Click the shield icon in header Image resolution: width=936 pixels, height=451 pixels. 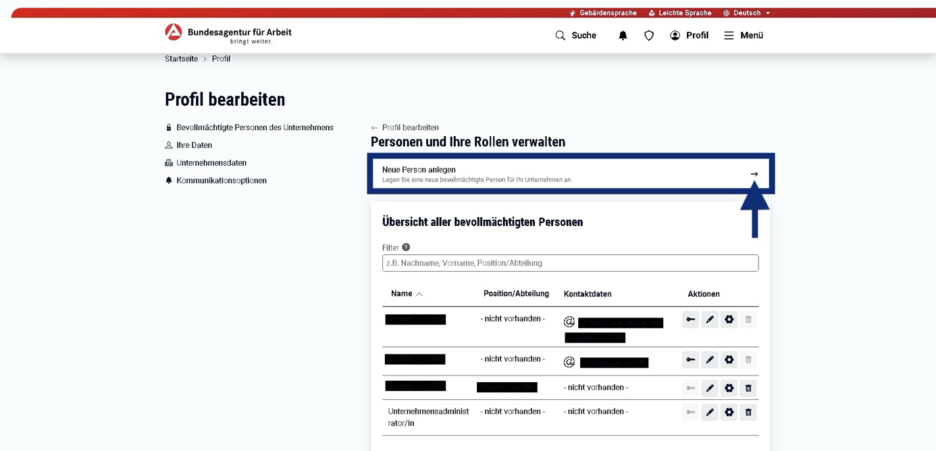[649, 36]
